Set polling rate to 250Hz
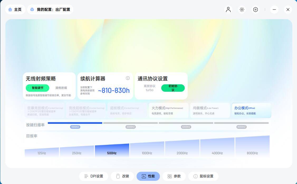This screenshot has height=184, width=297. [77, 151]
